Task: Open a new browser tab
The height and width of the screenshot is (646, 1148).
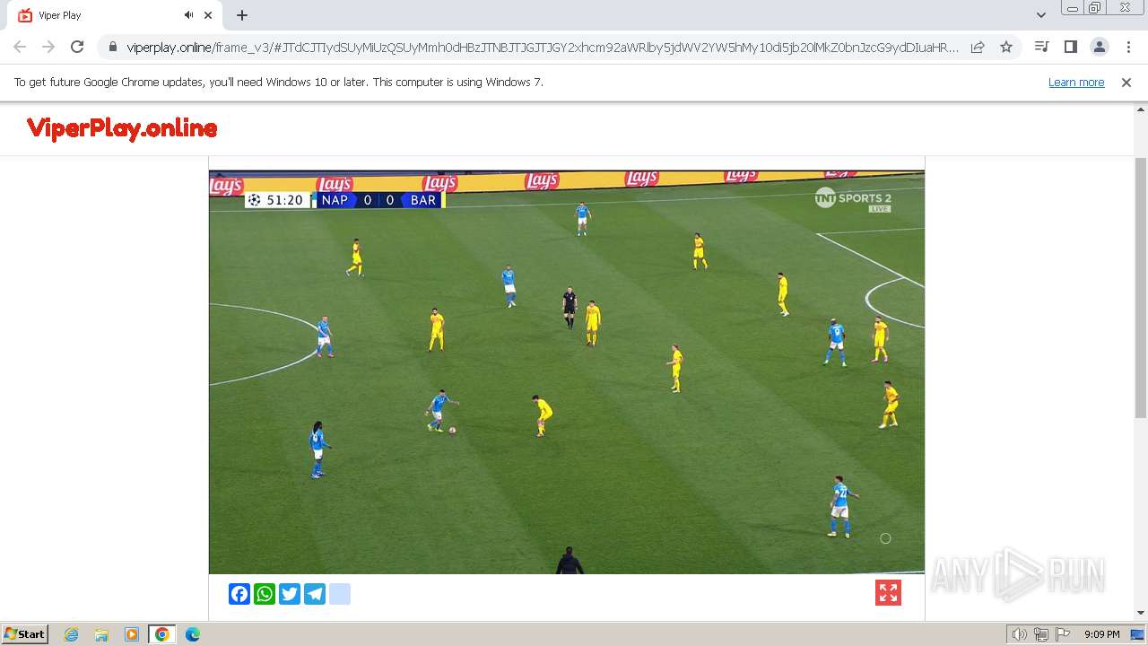Action: [x=242, y=15]
